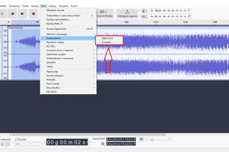Image resolution: width=229 pixels, height=152 pixels.
Task: Select Filtr Notch effect
Action: 68,92
